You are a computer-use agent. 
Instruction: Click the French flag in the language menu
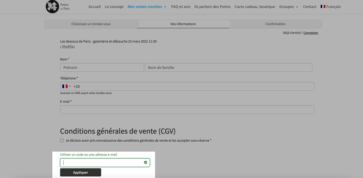click(x=323, y=7)
